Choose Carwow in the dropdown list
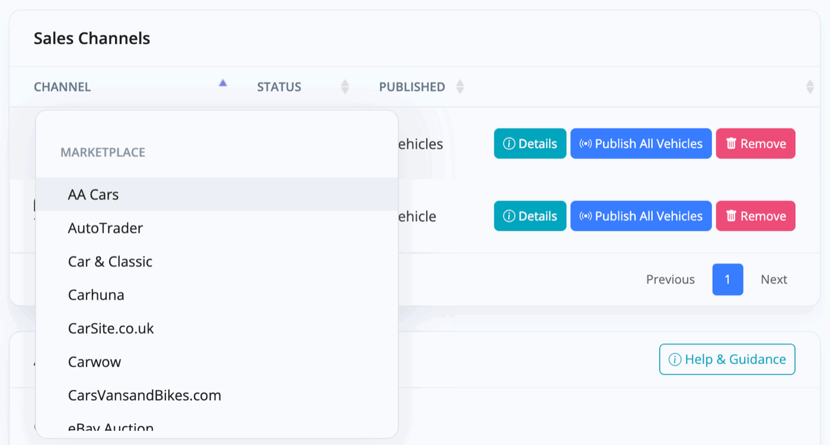Viewport: 830px width, 445px height. coord(217,362)
